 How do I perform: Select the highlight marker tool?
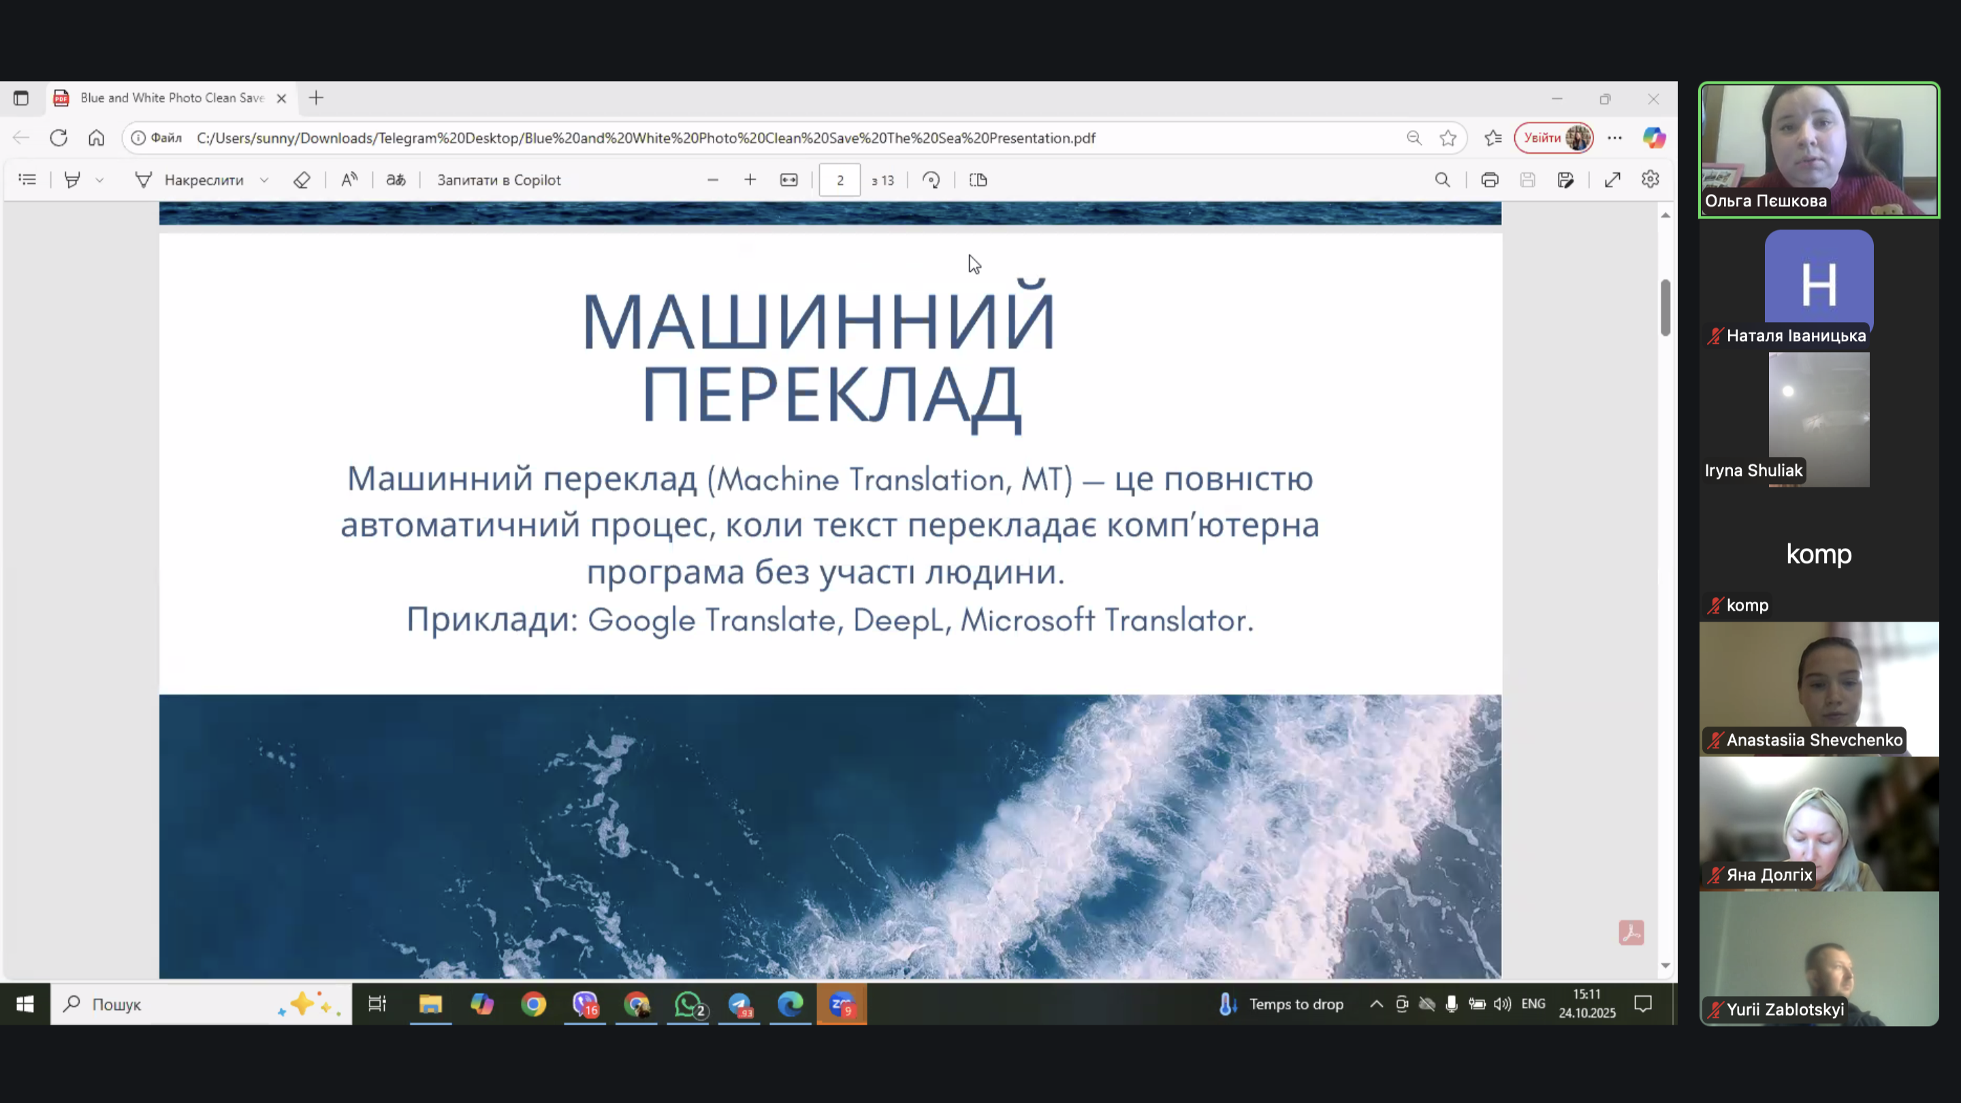click(x=72, y=180)
